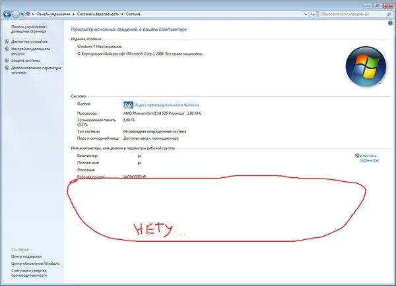Expand arrow after Панель управления breadcrumb

[x=74, y=14]
